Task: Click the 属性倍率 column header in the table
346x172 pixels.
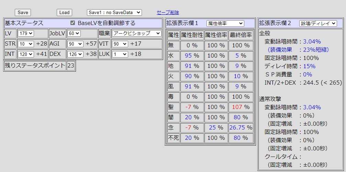Action: point(216,35)
